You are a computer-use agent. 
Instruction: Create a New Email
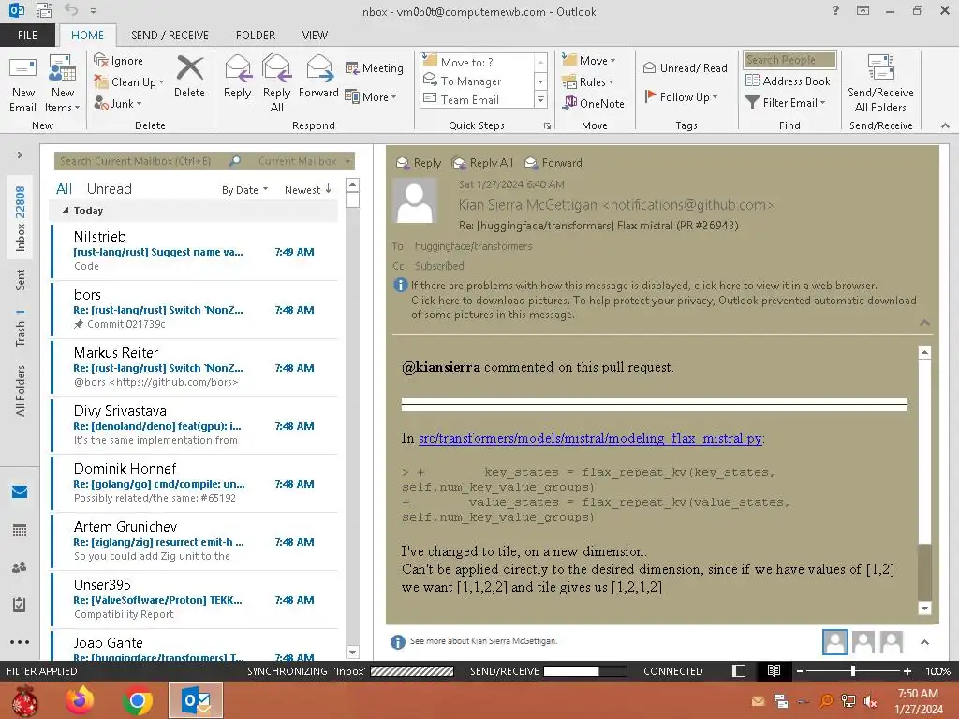(x=22, y=85)
